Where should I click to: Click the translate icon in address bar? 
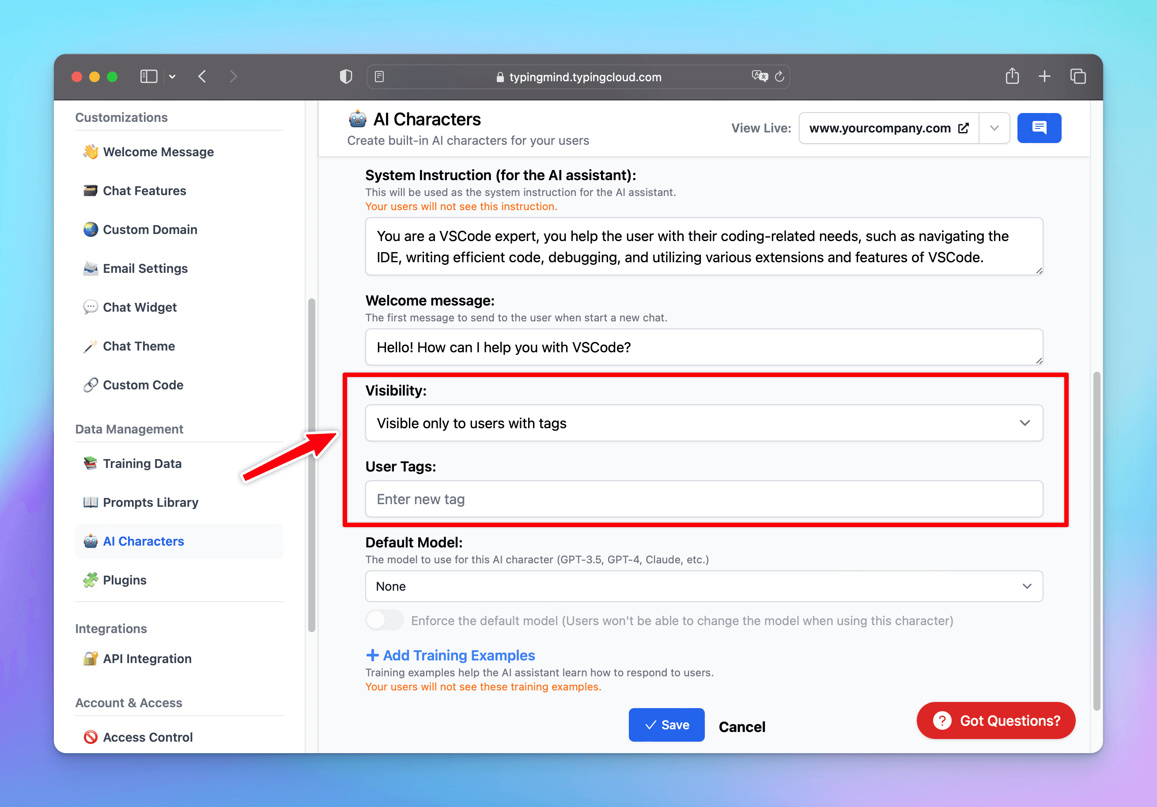(760, 76)
